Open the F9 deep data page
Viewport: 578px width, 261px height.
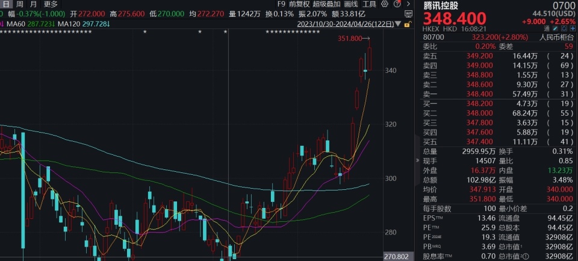pos(281,4)
